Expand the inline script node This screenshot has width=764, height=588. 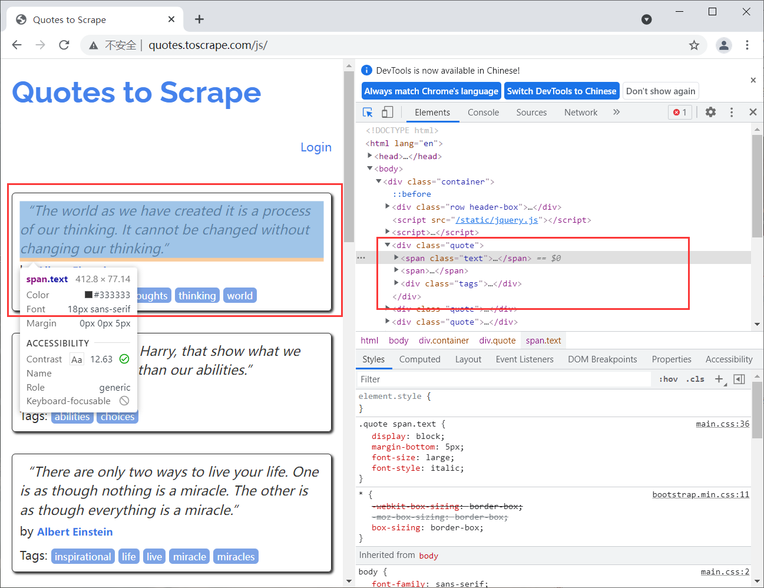388,232
